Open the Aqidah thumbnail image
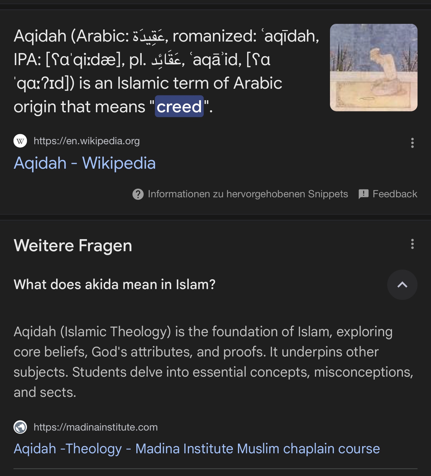This screenshot has height=476, width=431. click(373, 68)
